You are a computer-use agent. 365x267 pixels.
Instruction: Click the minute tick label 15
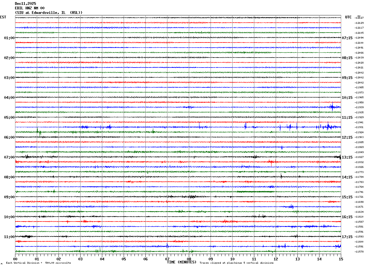[341, 259]
